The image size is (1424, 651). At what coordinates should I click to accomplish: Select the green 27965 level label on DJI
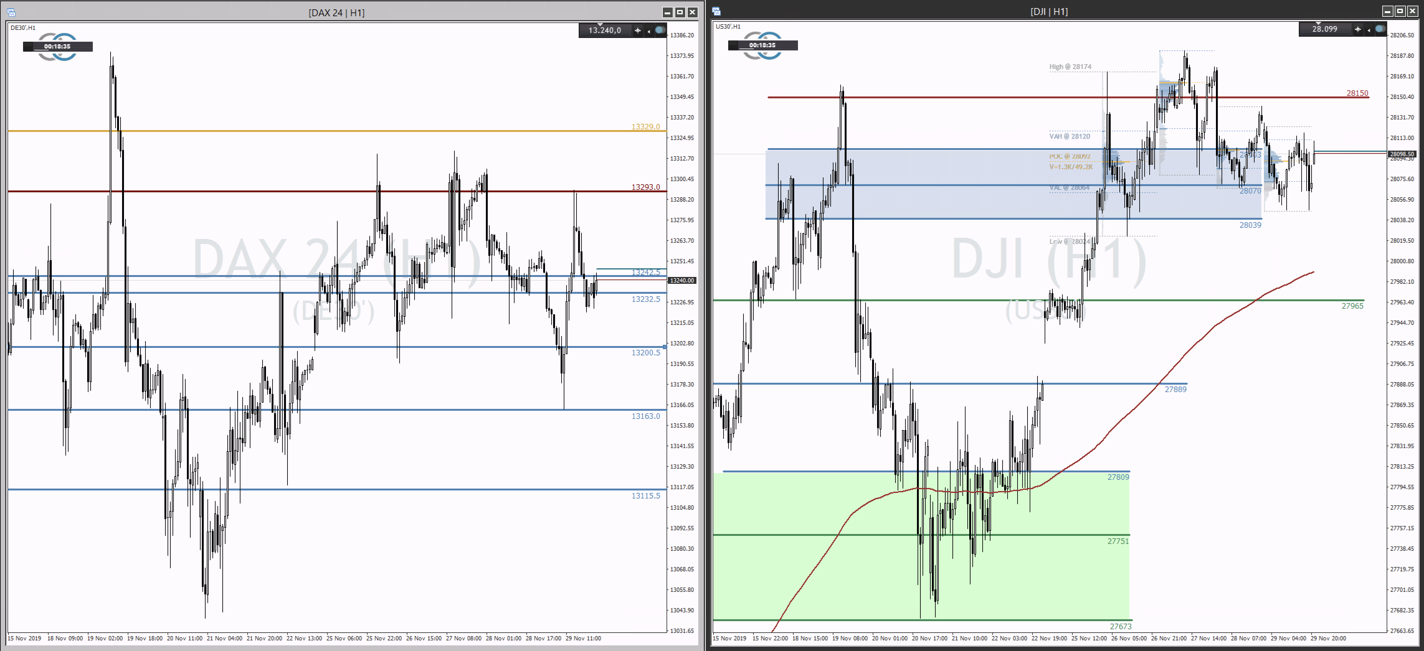[x=1353, y=306]
